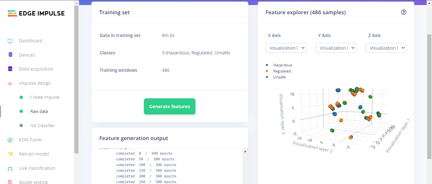Click the Retrain model shuffle icon

[x=10, y=154]
